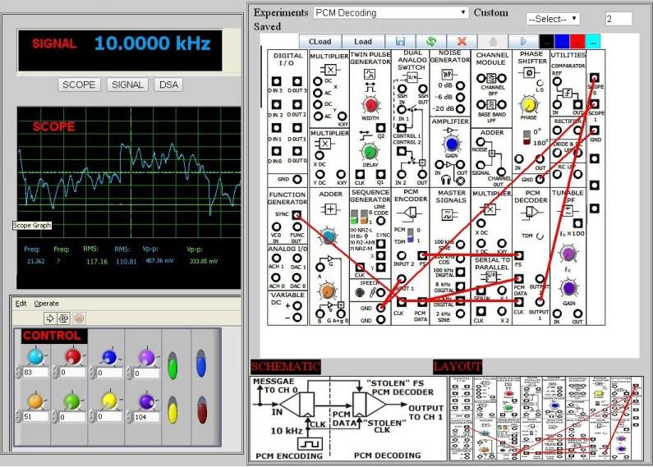Click the value field showing 104

(146, 417)
